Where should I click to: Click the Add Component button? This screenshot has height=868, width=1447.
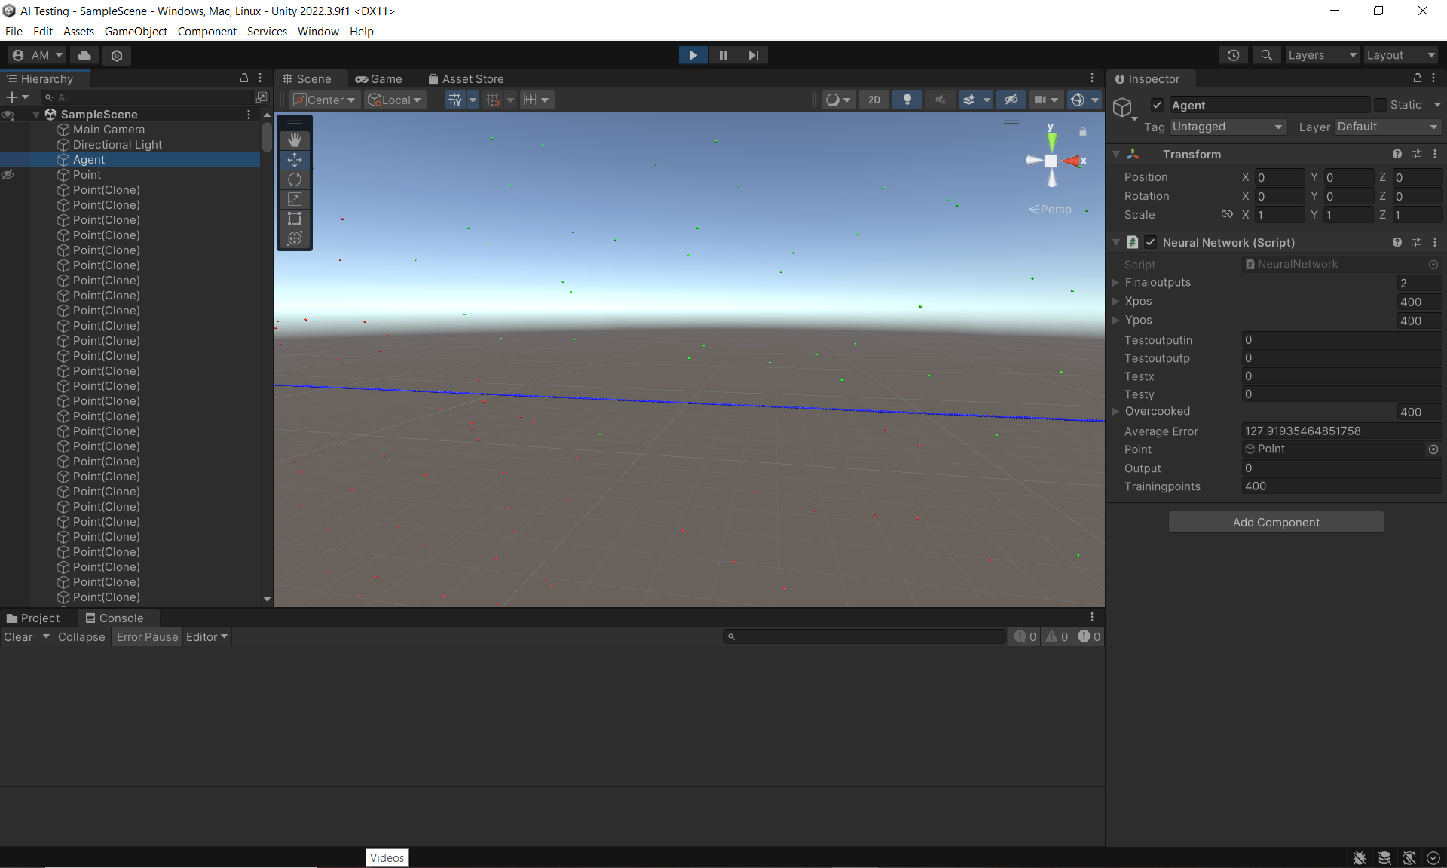1275,522
